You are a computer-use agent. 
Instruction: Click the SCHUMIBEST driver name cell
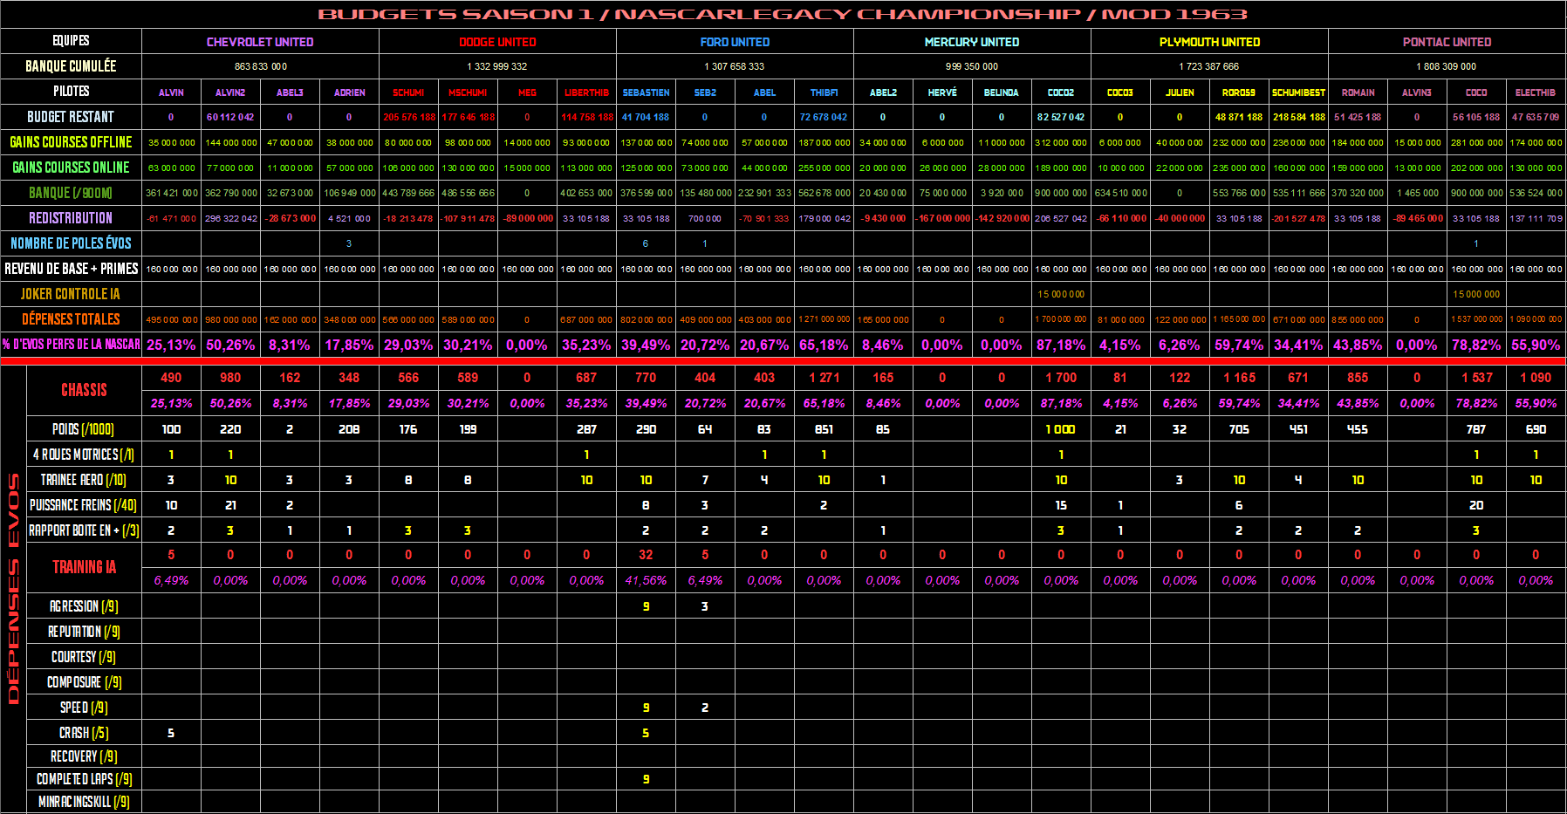pos(1298,92)
